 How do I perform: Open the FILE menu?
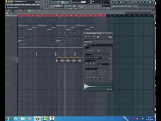pyautogui.click(x=8, y=5)
